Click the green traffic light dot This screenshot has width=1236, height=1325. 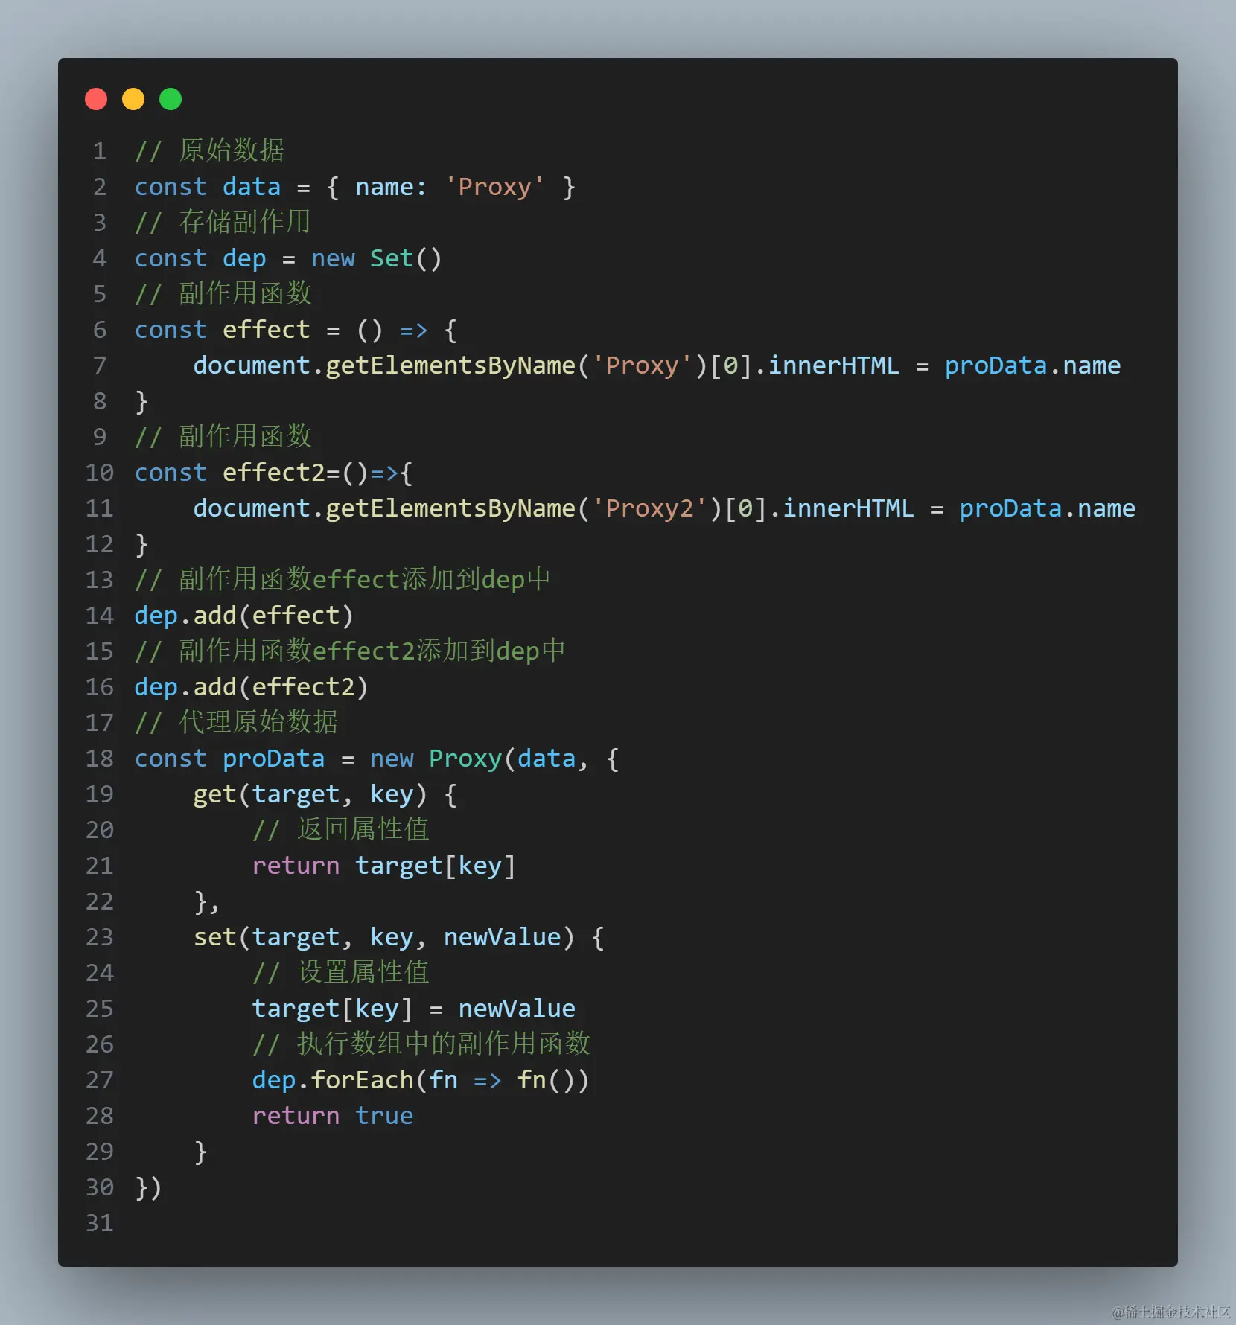click(x=170, y=98)
